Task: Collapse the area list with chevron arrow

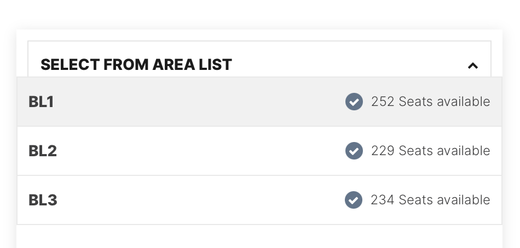Action: (472, 66)
